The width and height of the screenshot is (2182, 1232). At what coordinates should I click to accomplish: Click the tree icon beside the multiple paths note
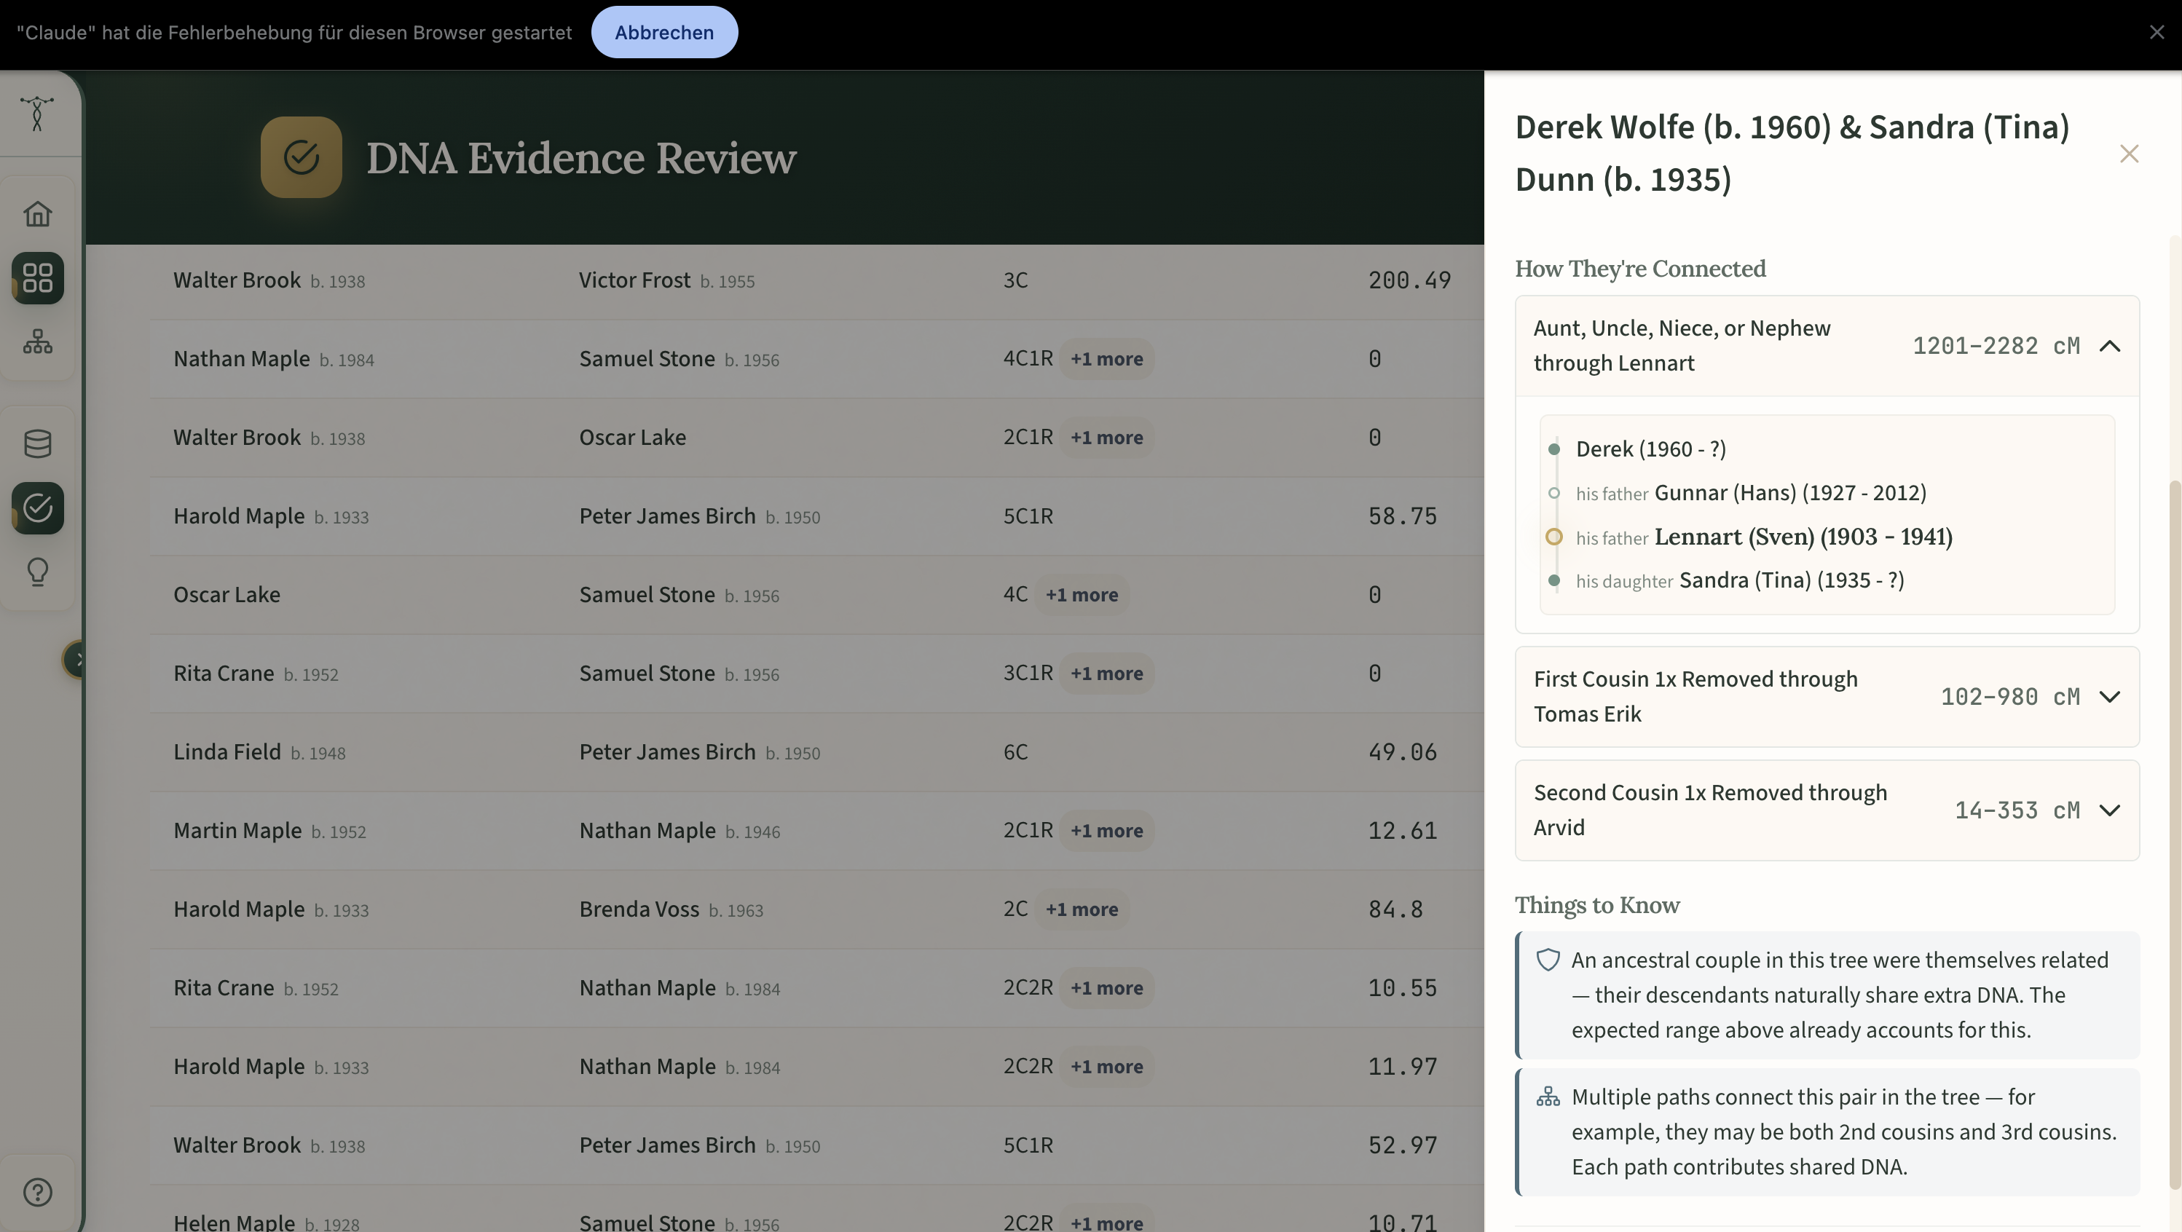tap(1548, 1097)
